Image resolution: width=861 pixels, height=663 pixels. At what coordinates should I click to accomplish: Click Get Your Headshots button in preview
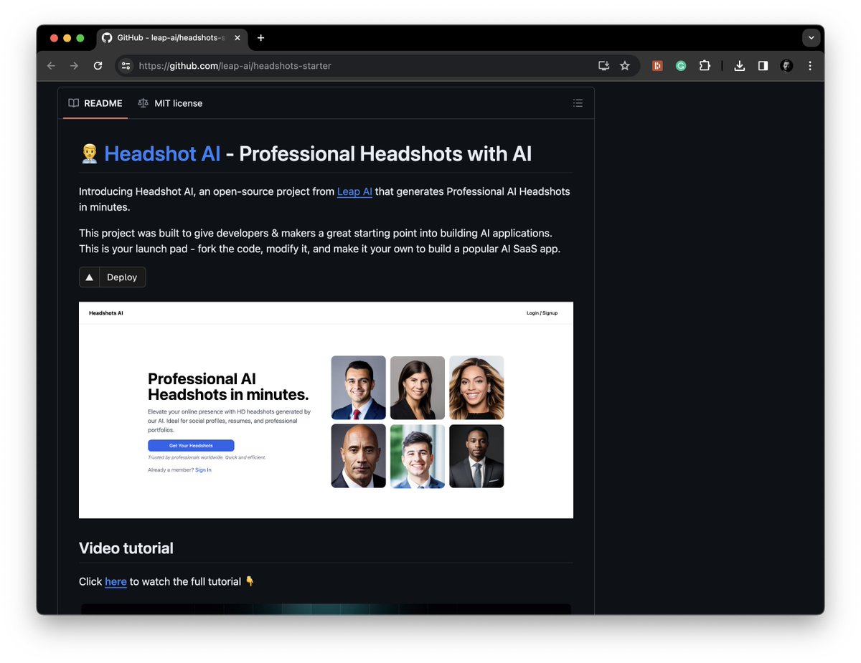(x=191, y=446)
